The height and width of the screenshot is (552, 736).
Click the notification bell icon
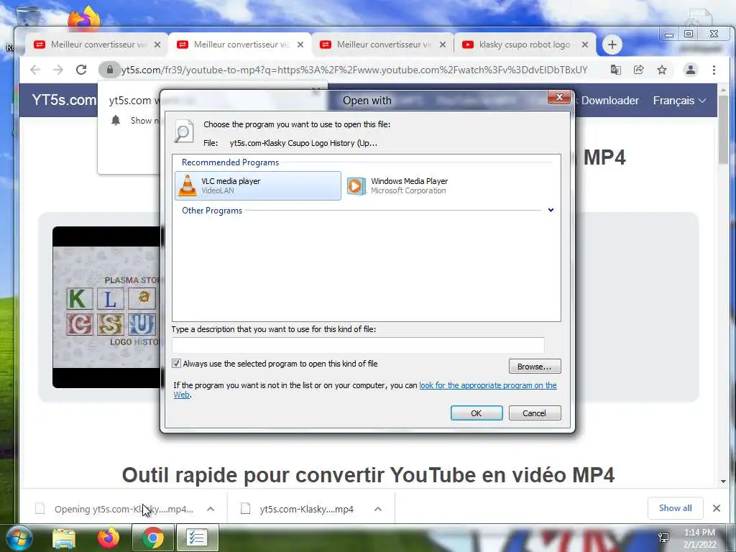click(x=116, y=121)
